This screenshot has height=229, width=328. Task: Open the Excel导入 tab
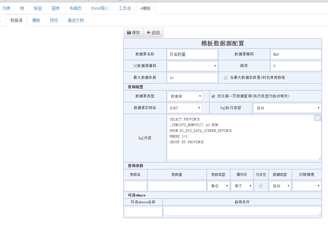pyautogui.click(x=100, y=8)
